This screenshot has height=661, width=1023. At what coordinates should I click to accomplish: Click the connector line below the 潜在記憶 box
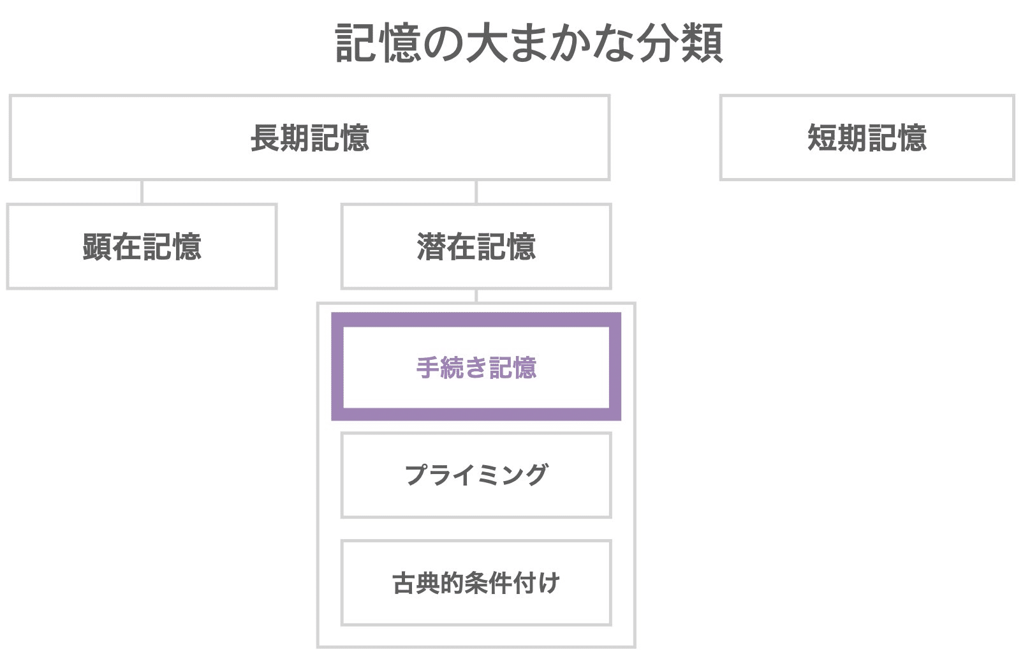pos(476,295)
